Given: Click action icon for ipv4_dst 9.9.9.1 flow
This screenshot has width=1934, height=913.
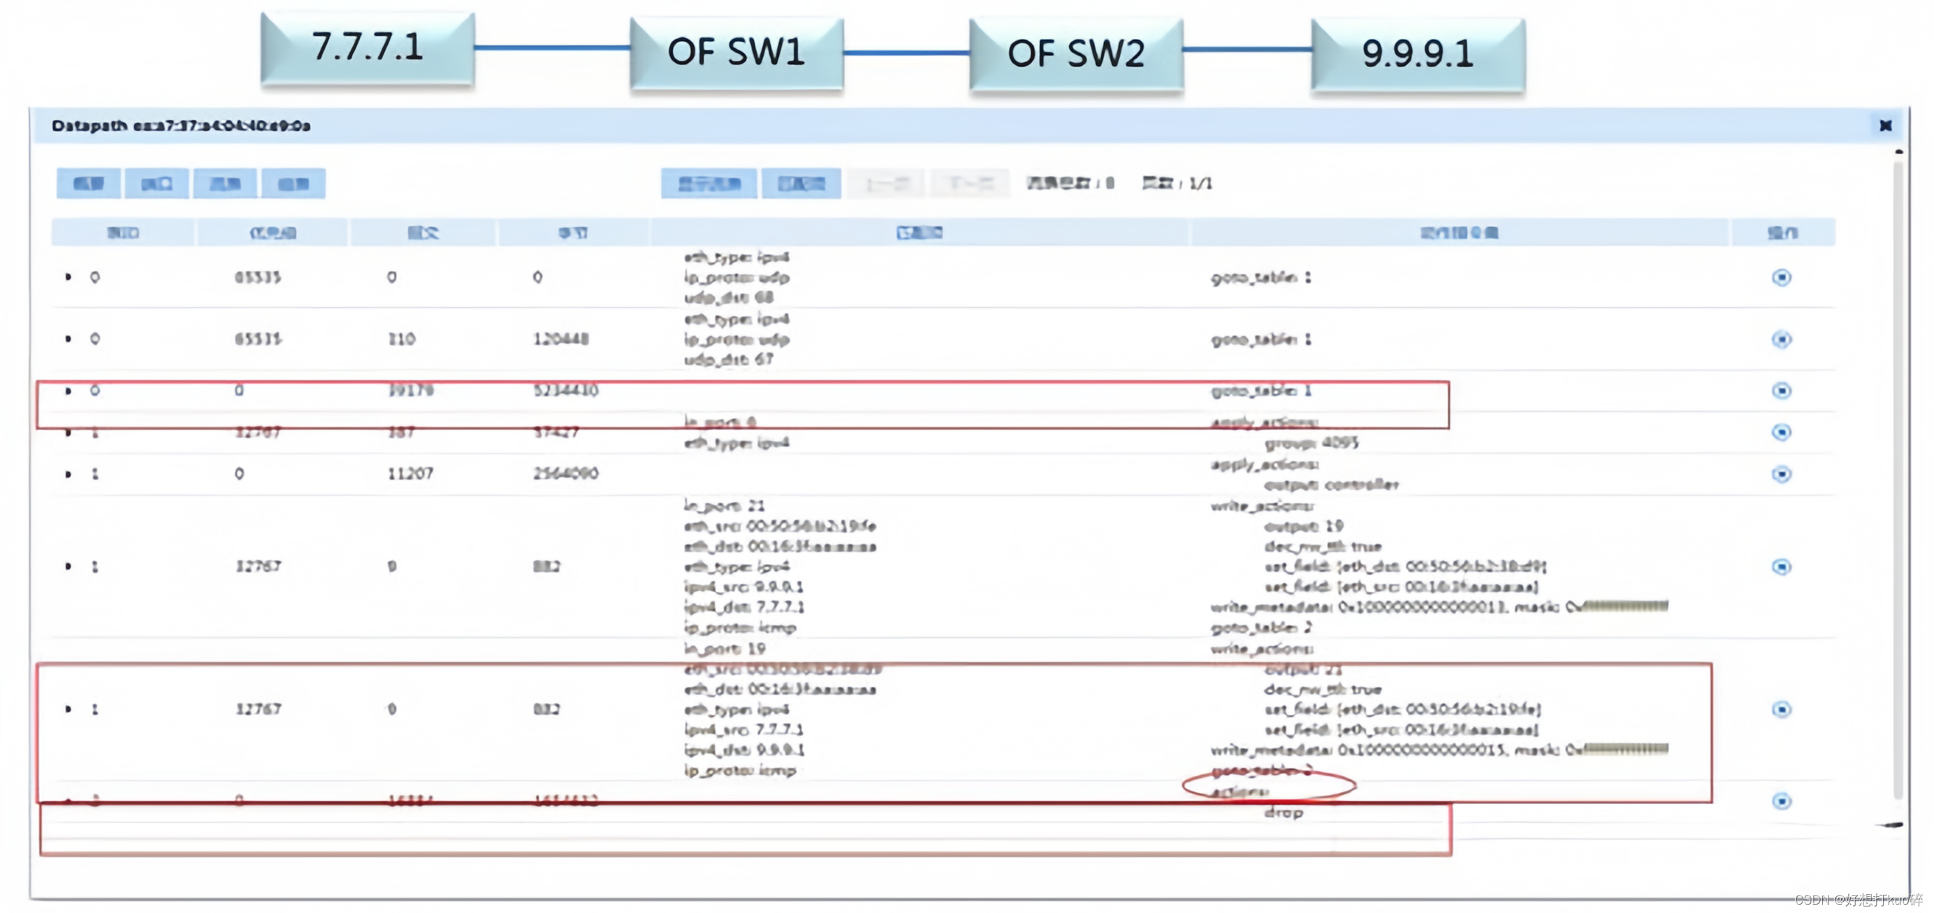Looking at the screenshot, I should point(1781,709).
